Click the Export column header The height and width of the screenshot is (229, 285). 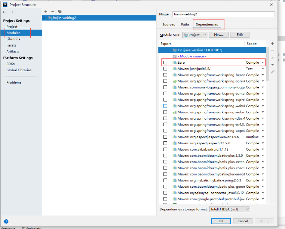166,44
